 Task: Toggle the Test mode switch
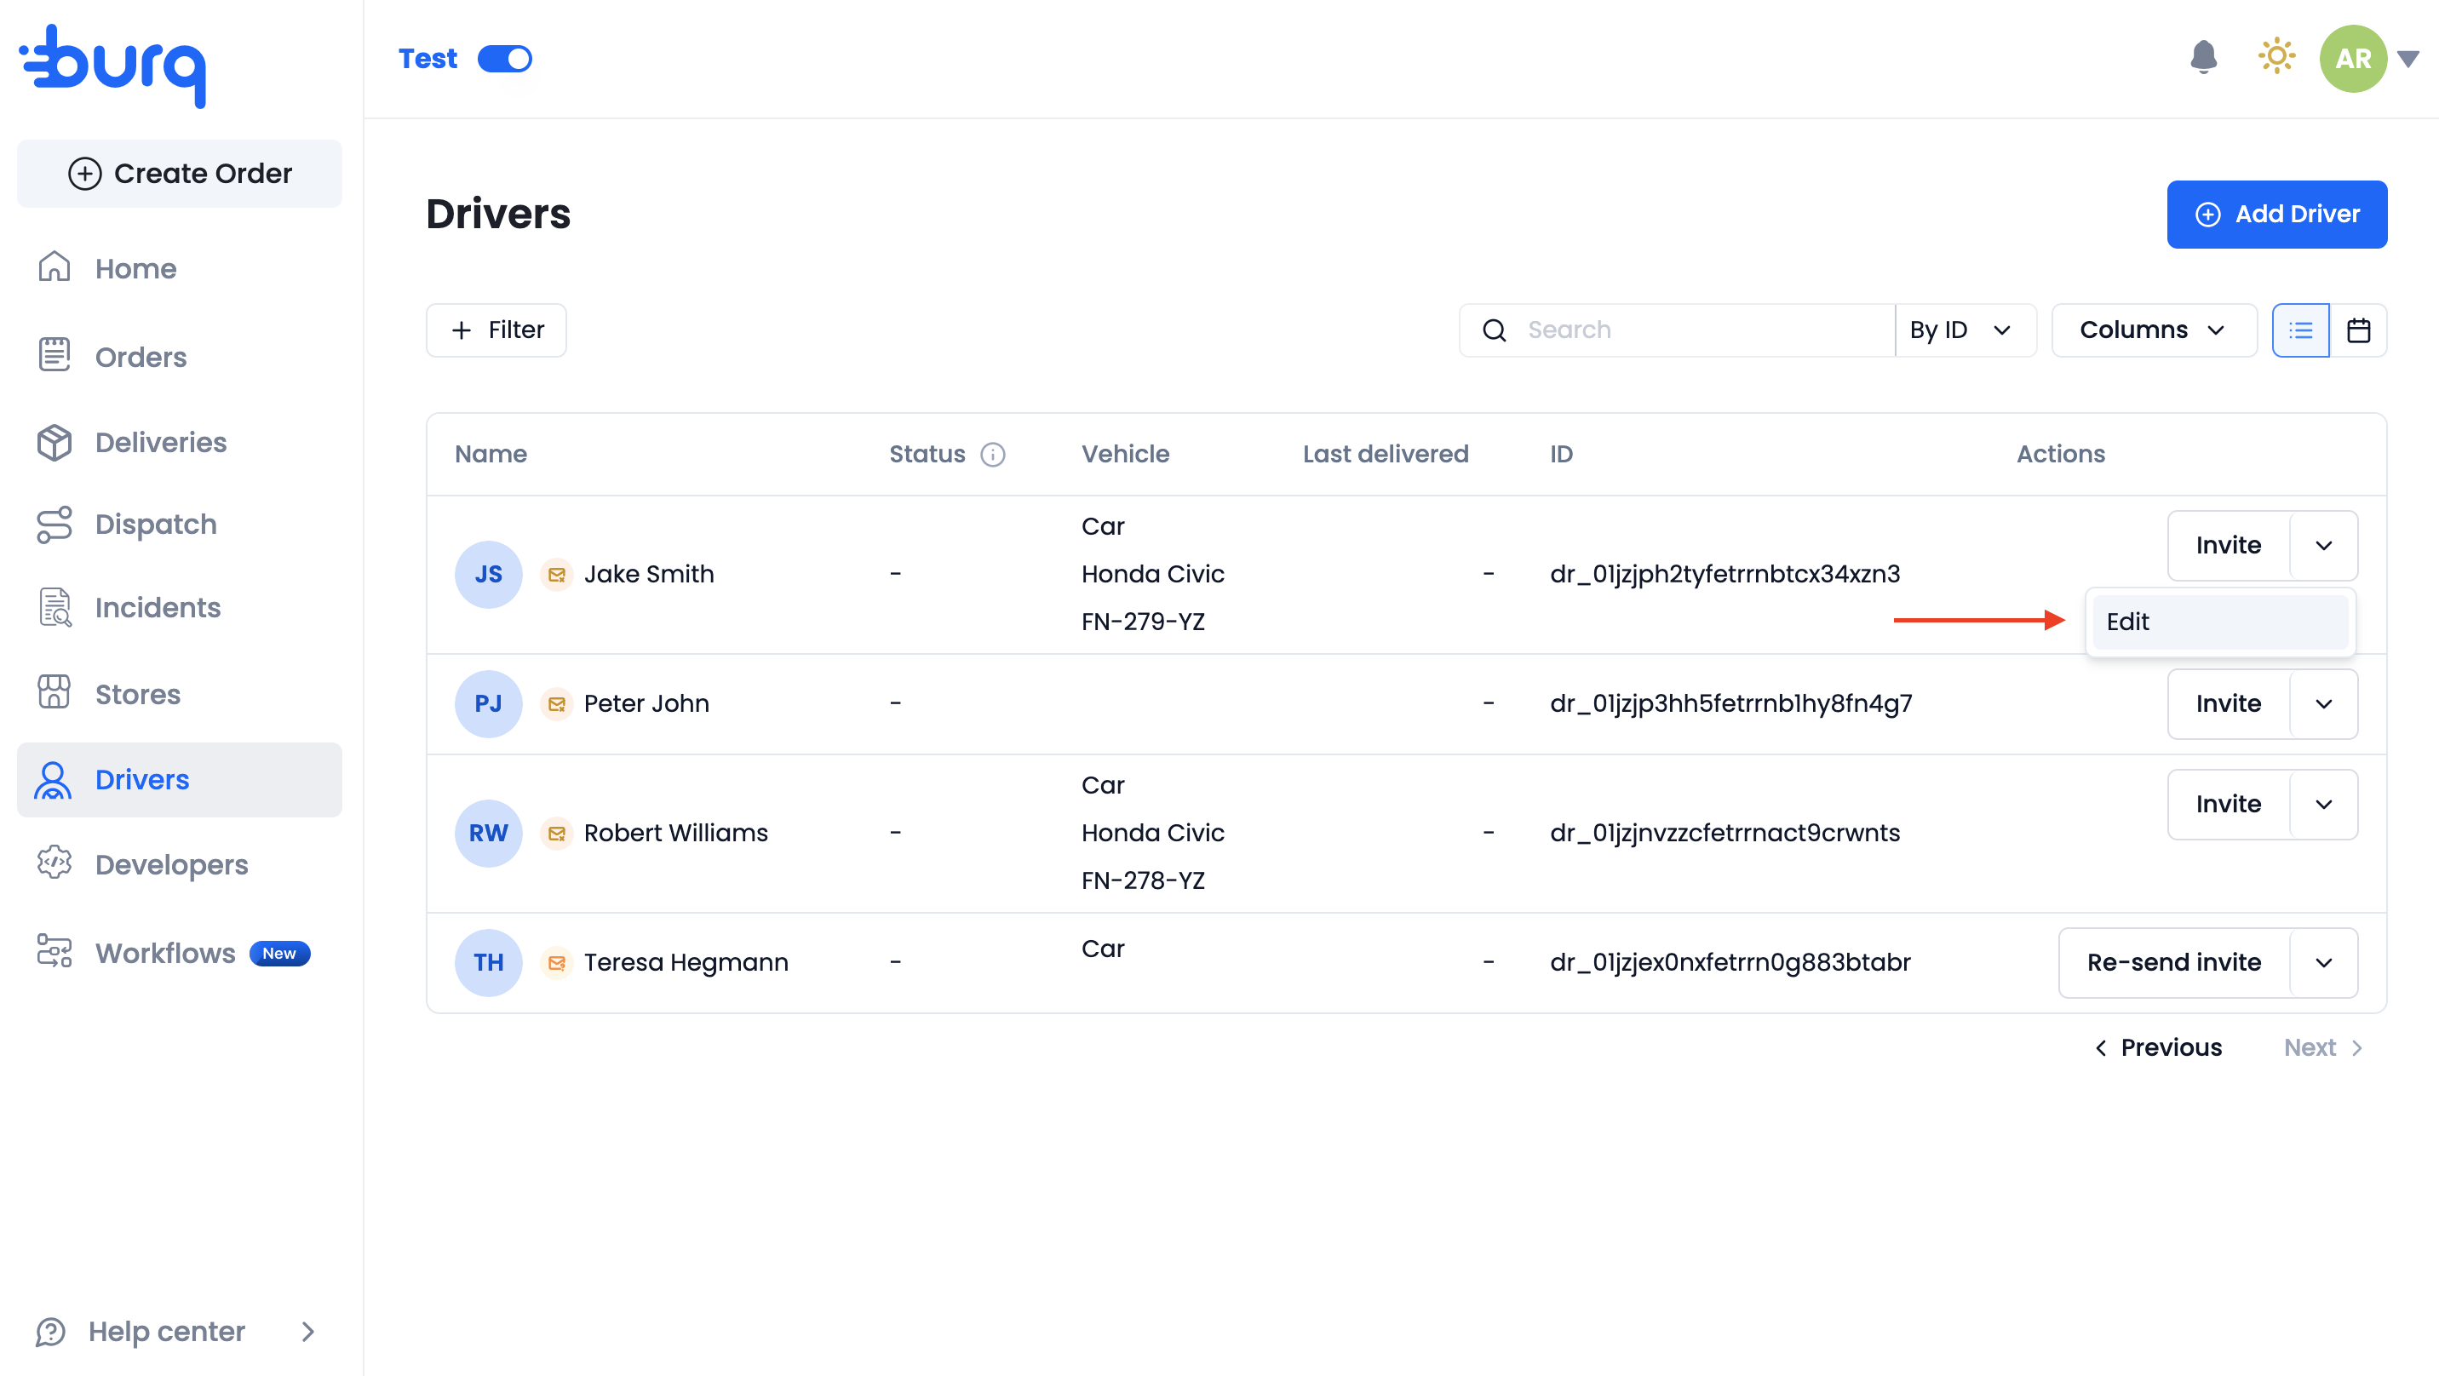point(505,59)
